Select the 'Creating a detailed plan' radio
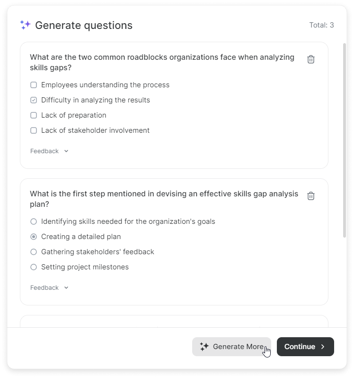The height and width of the screenshot is (378, 354). pos(34,237)
